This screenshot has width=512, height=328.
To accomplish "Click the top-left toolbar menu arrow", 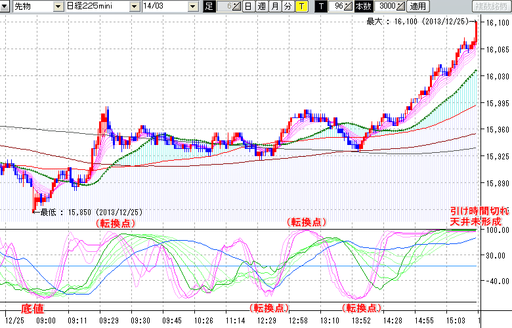I will 6,7.
